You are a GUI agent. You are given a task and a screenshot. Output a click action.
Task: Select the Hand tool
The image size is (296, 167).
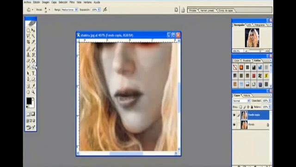coord(28,92)
